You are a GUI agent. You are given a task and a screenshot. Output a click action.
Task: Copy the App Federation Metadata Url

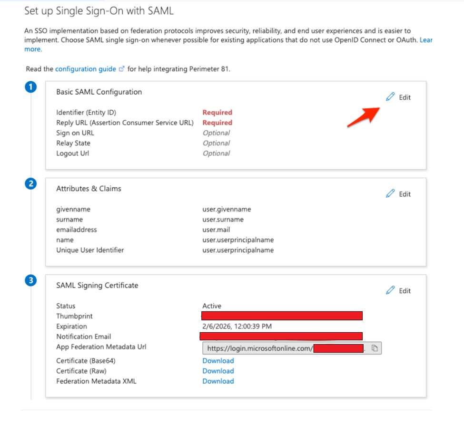(x=375, y=348)
